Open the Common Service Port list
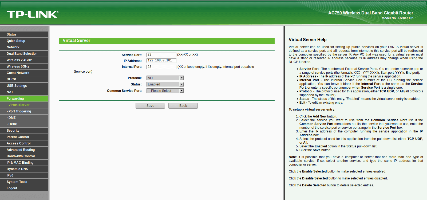 click(x=165, y=91)
